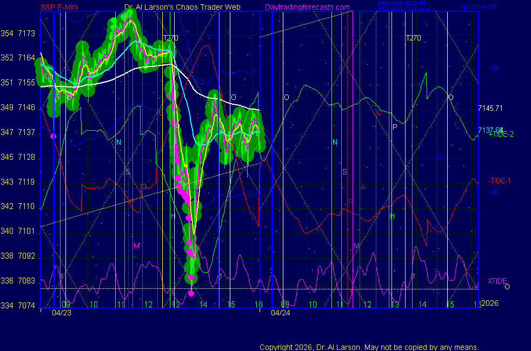
Task: Click the copyright notice text
Action: [x=369, y=347]
